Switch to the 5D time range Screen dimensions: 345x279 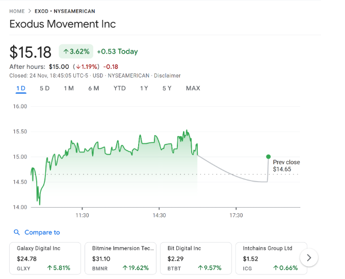45,88
